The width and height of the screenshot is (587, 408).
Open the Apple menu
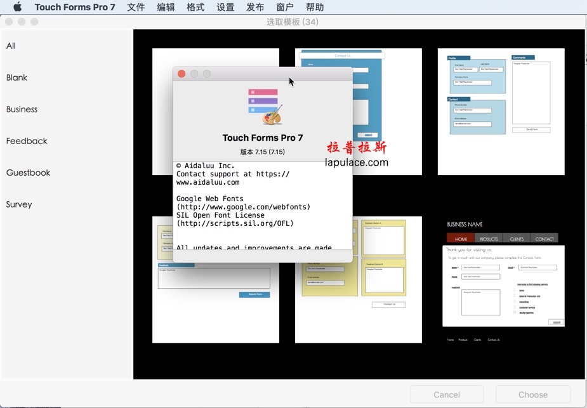click(17, 8)
